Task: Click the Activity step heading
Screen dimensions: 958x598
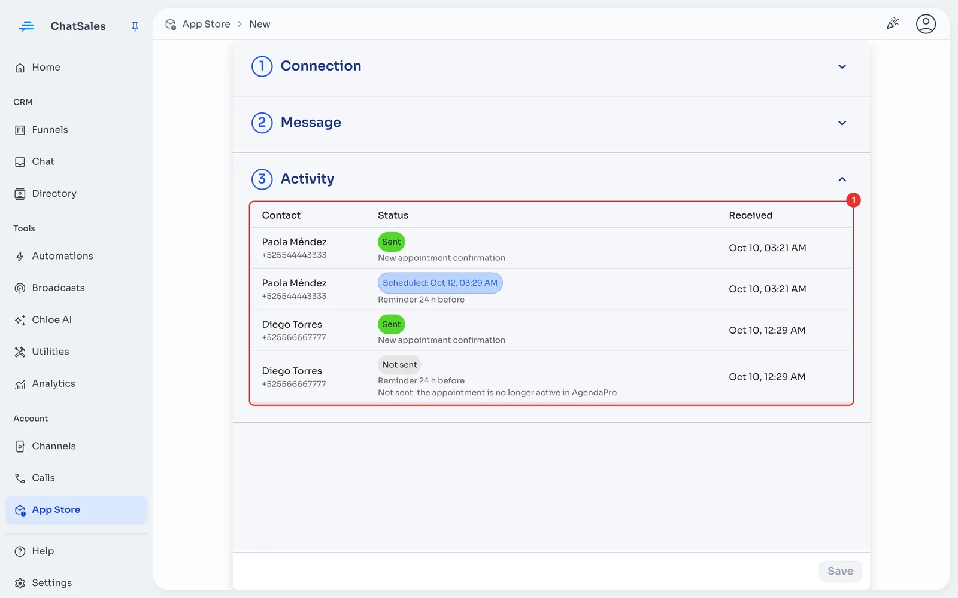Action: [x=307, y=179]
